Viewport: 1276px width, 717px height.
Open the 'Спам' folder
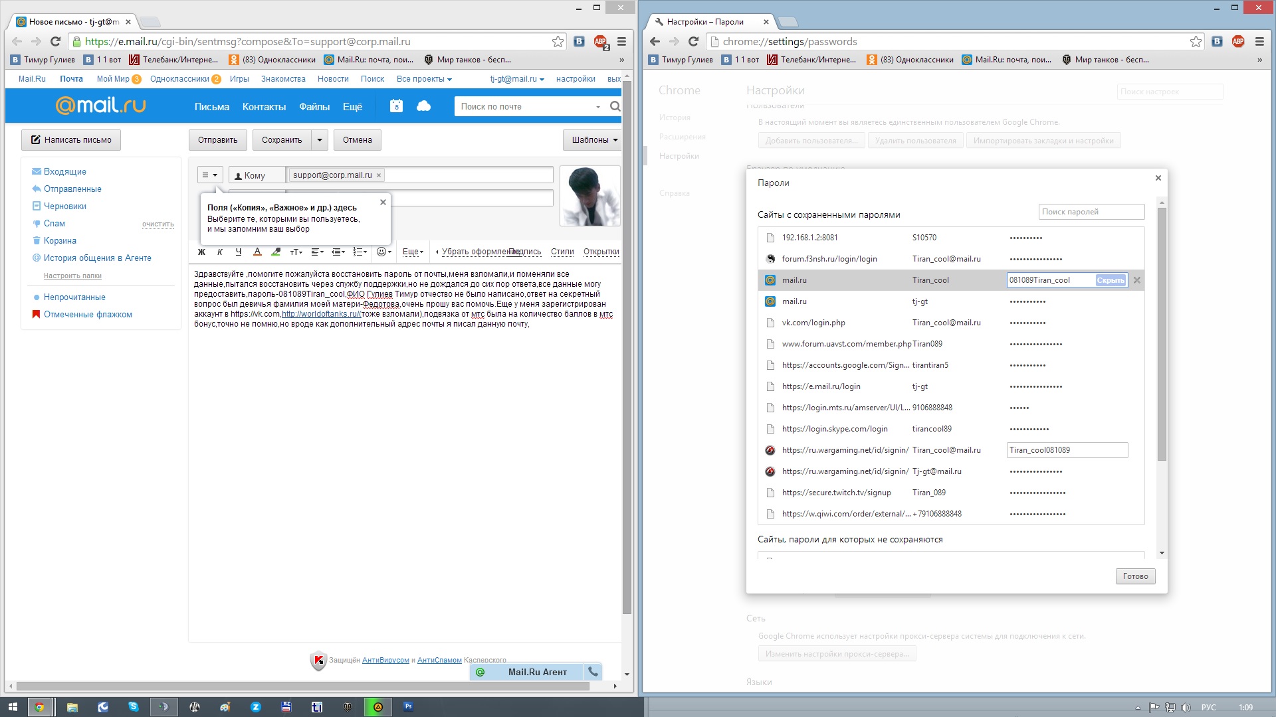coord(54,224)
